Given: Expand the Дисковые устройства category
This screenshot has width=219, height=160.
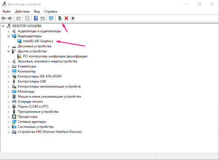Looking at the screenshot, I should (x=9, y=46).
